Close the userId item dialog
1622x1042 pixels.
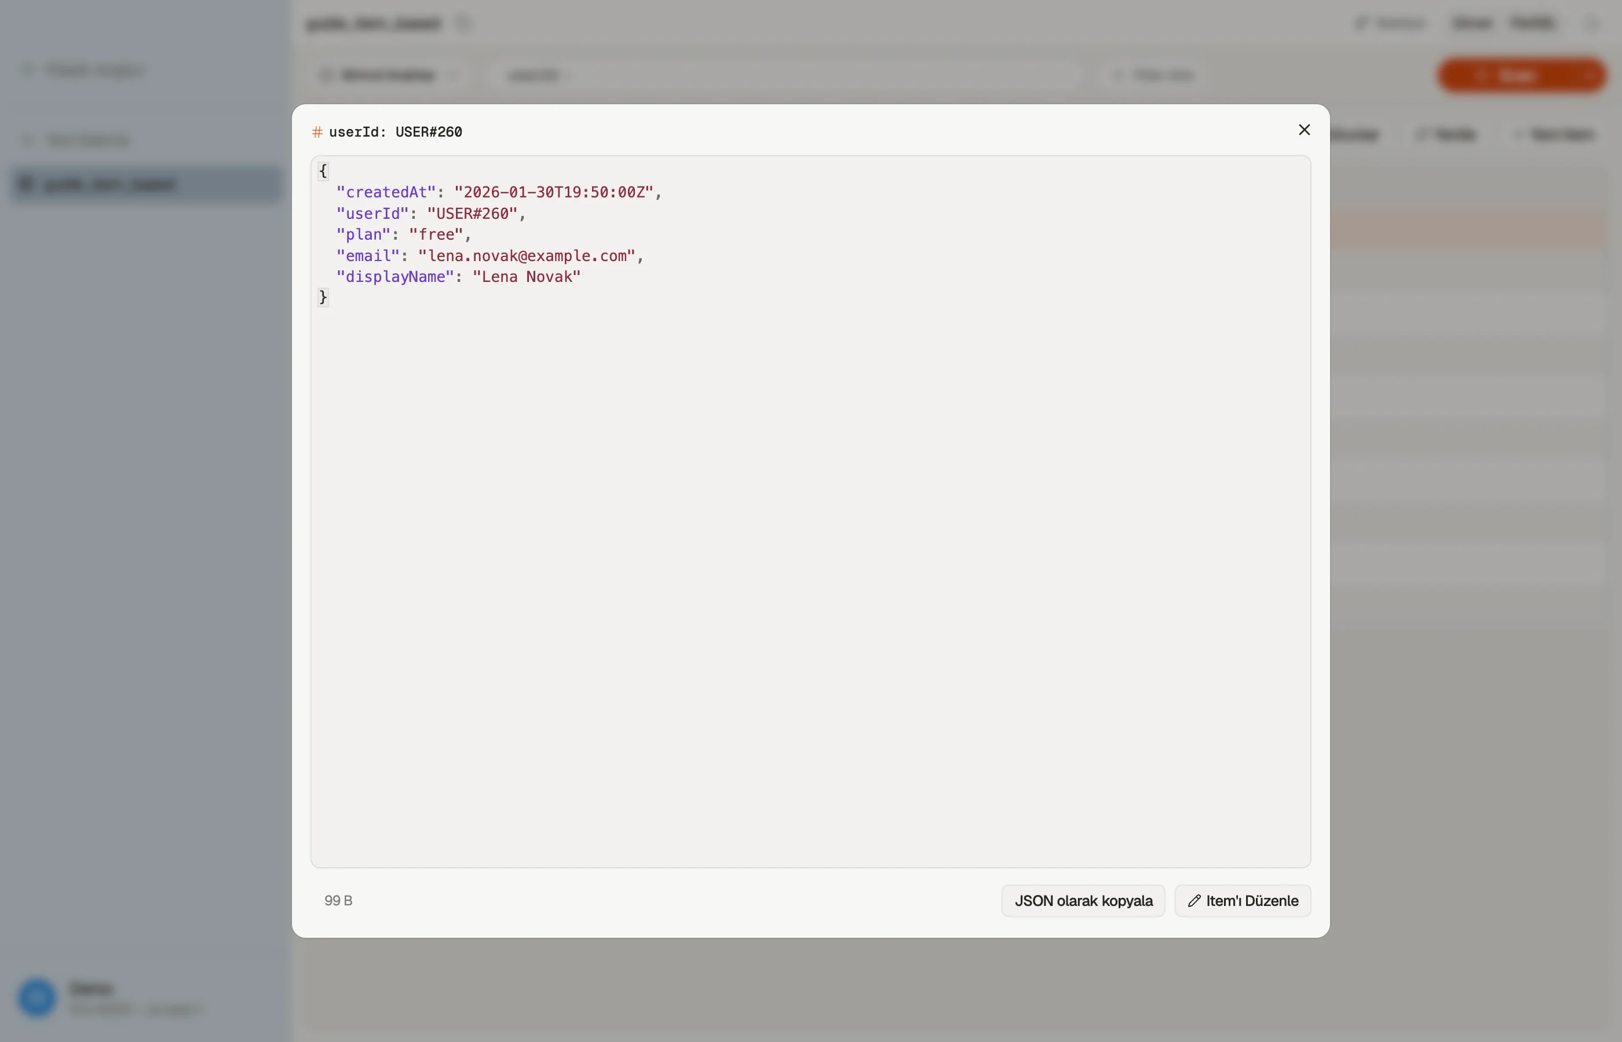1304,130
